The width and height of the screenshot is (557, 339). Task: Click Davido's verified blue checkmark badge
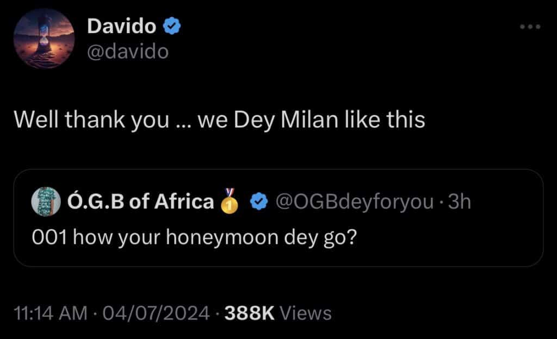pos(172,24)
